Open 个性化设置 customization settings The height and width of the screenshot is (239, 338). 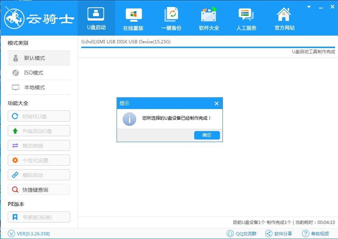[x=39, y=160]
